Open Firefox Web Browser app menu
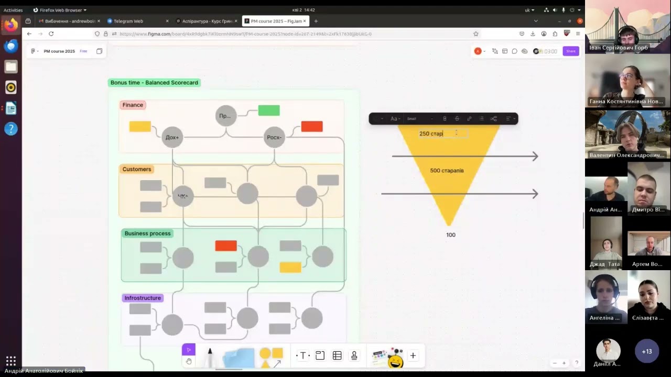Screen dimensions: 671x377 click(x=60, y=10)
